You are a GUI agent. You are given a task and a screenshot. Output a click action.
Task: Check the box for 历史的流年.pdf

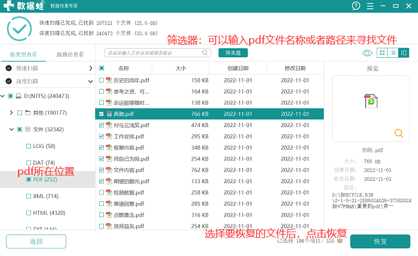coord(102,80)
